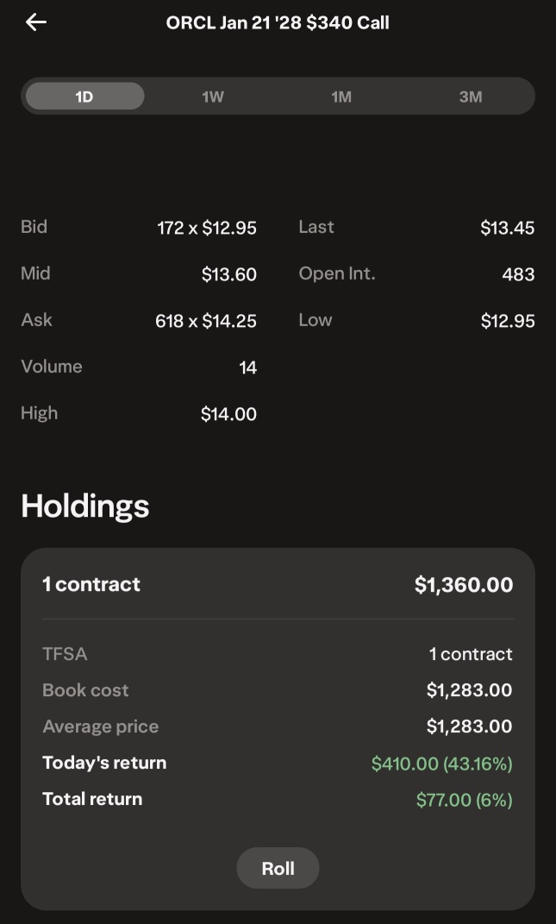The height and width of the screenshot is (924, 556).
Task: Tap the Volume row value 14
Action: point(248,368)
